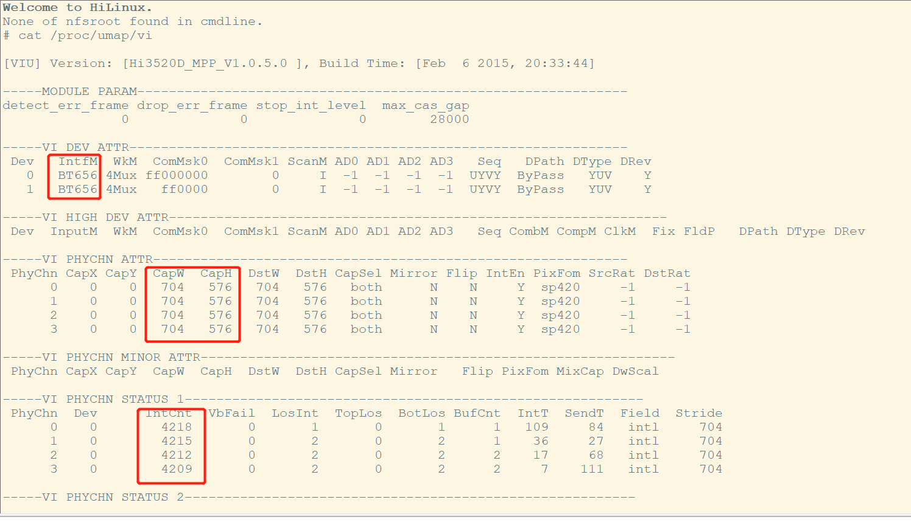
Task: Click the 'CombM' column header
Action: pyautogui.click(x=529, y=231)
